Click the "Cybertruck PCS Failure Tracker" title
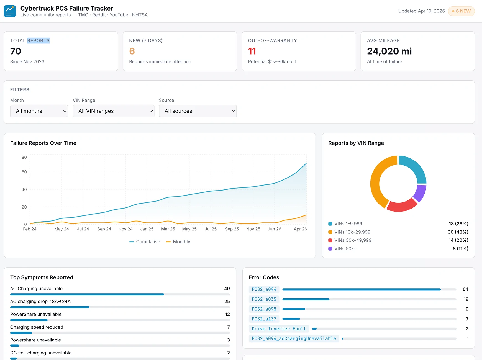The height and width of the screenshot is (360, 482). (x=67, y=8)
